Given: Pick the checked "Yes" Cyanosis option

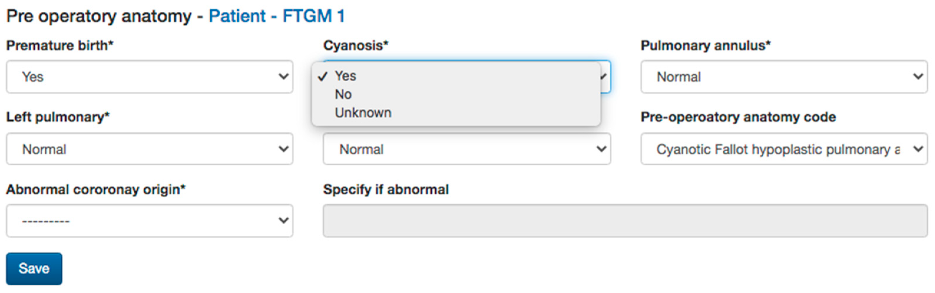Looking at the screenshot, I should 345,76.
